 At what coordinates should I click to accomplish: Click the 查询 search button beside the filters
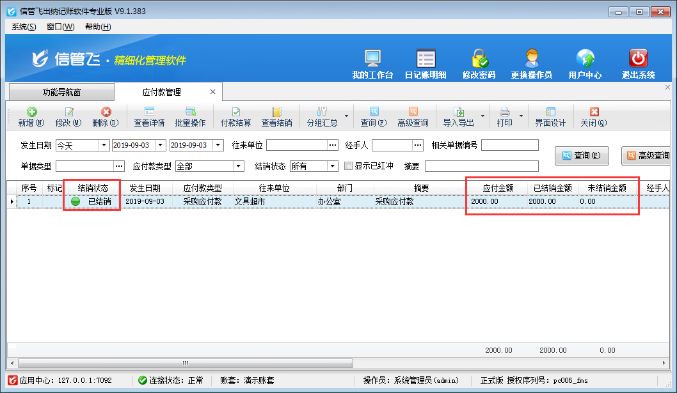[x=581, y=155]
